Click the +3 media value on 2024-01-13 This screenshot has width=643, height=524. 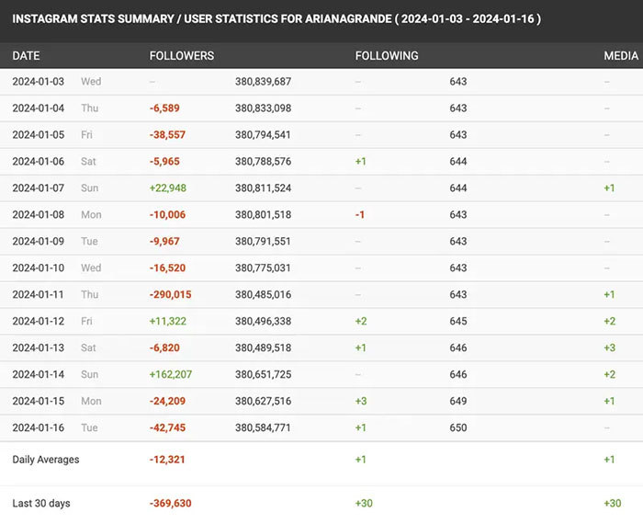pyautogui.click(x=609, y=348)
